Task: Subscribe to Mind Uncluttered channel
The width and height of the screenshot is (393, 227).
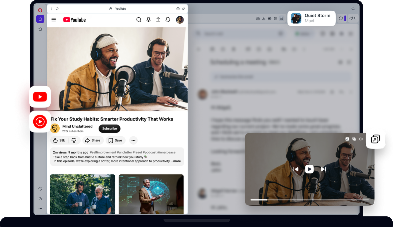Action: (x=109, y=128)
